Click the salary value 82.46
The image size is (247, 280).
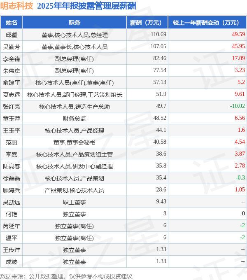[160, 58]
